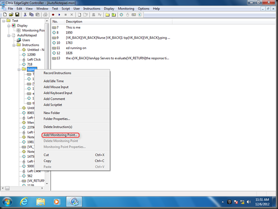Viewport: 278px width, 209px height.
Task: Choose Cut in the context menu
Action: [46, 155]
